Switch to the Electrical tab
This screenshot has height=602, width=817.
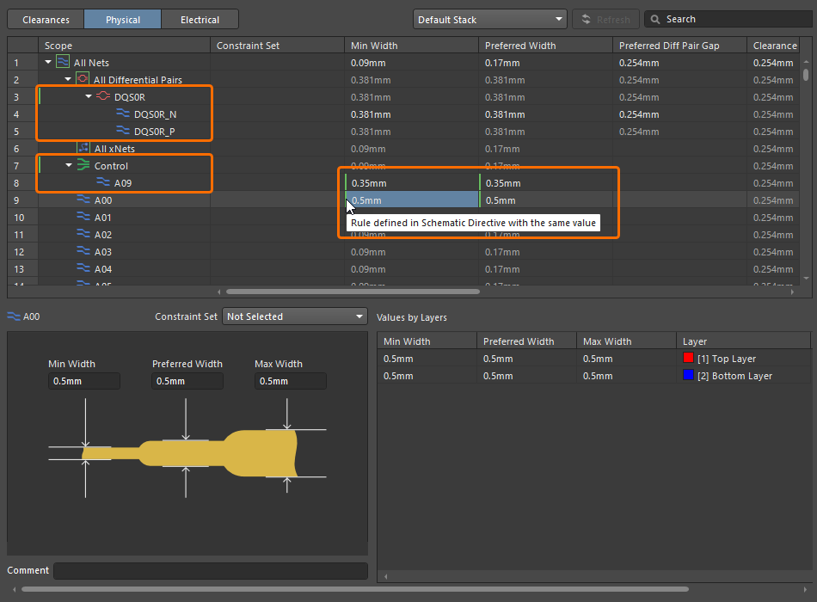pyautogui.click(x=200, y=19)
